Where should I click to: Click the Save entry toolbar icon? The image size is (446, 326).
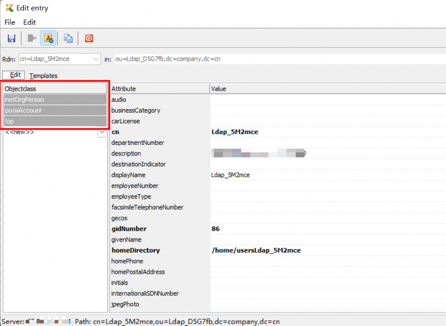click(11, 39)
